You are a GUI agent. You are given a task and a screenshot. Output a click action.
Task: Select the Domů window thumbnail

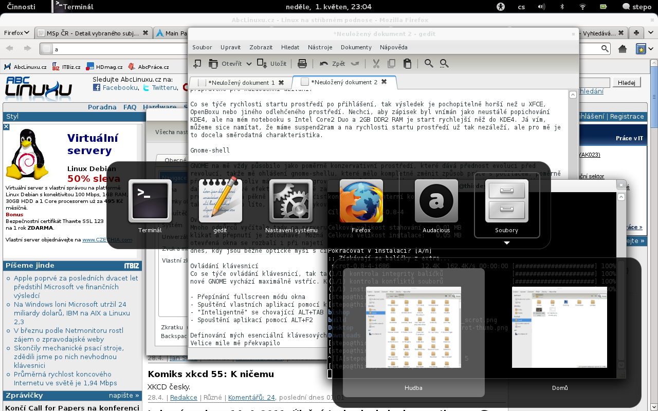click(559, 332)
